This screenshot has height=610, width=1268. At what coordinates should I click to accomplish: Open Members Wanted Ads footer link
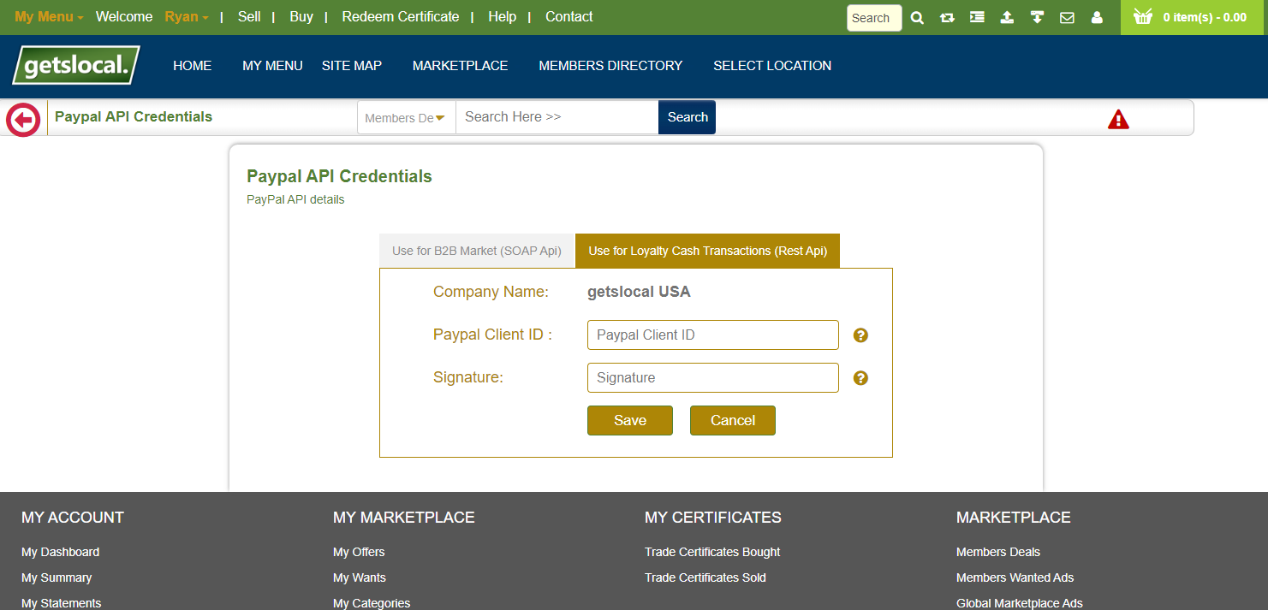pos(1015,577)
